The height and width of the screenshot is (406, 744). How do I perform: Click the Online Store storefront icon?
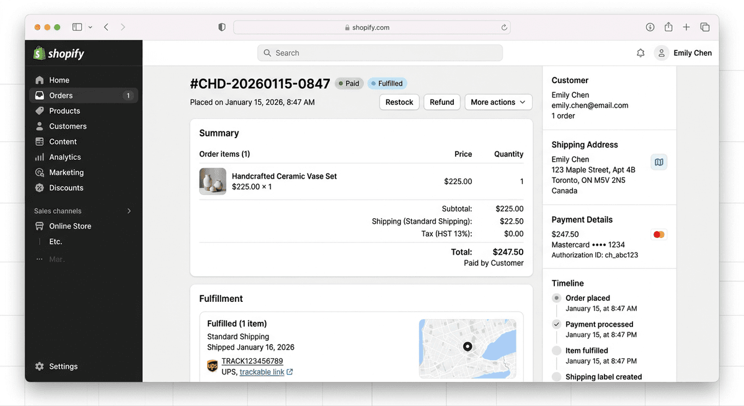click(41, 226)
